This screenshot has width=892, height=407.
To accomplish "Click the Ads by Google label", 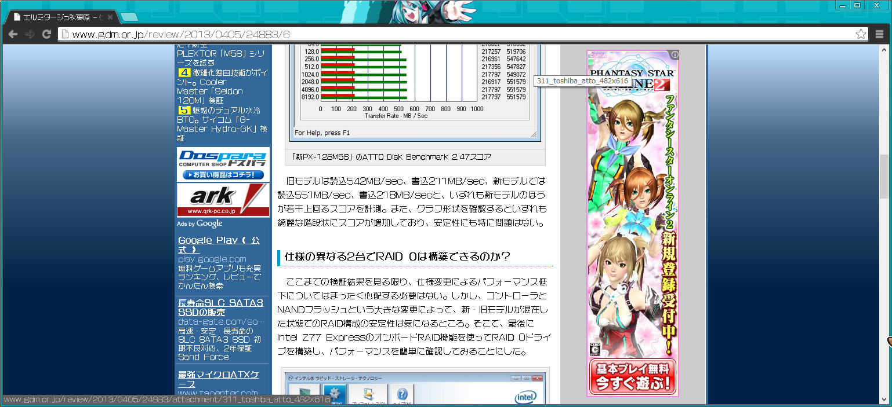I will pos(200,223).
